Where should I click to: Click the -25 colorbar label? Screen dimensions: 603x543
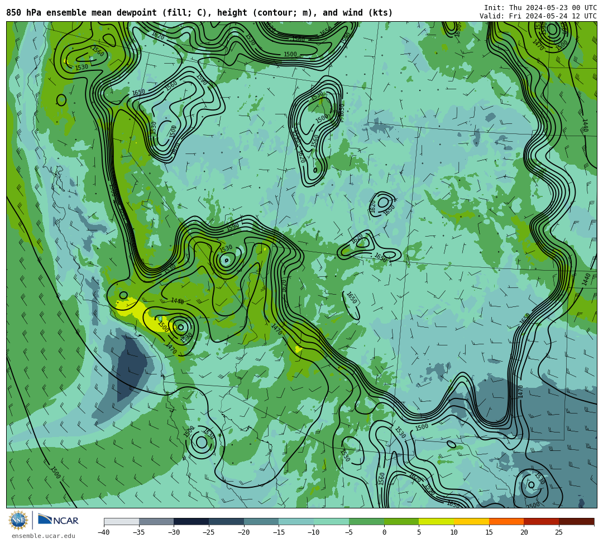208,532
